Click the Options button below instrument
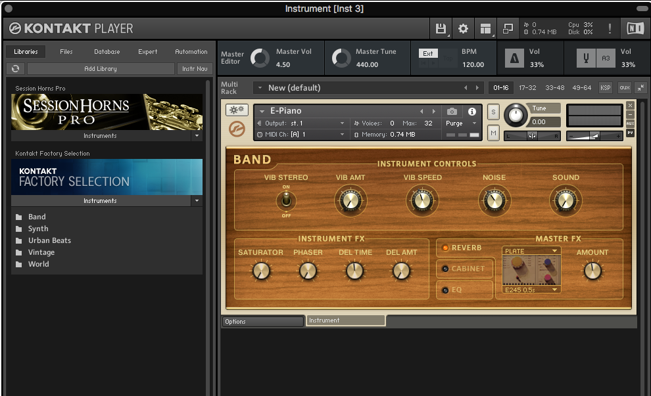Viewport: 651px width, 396px height. (263, 321)
